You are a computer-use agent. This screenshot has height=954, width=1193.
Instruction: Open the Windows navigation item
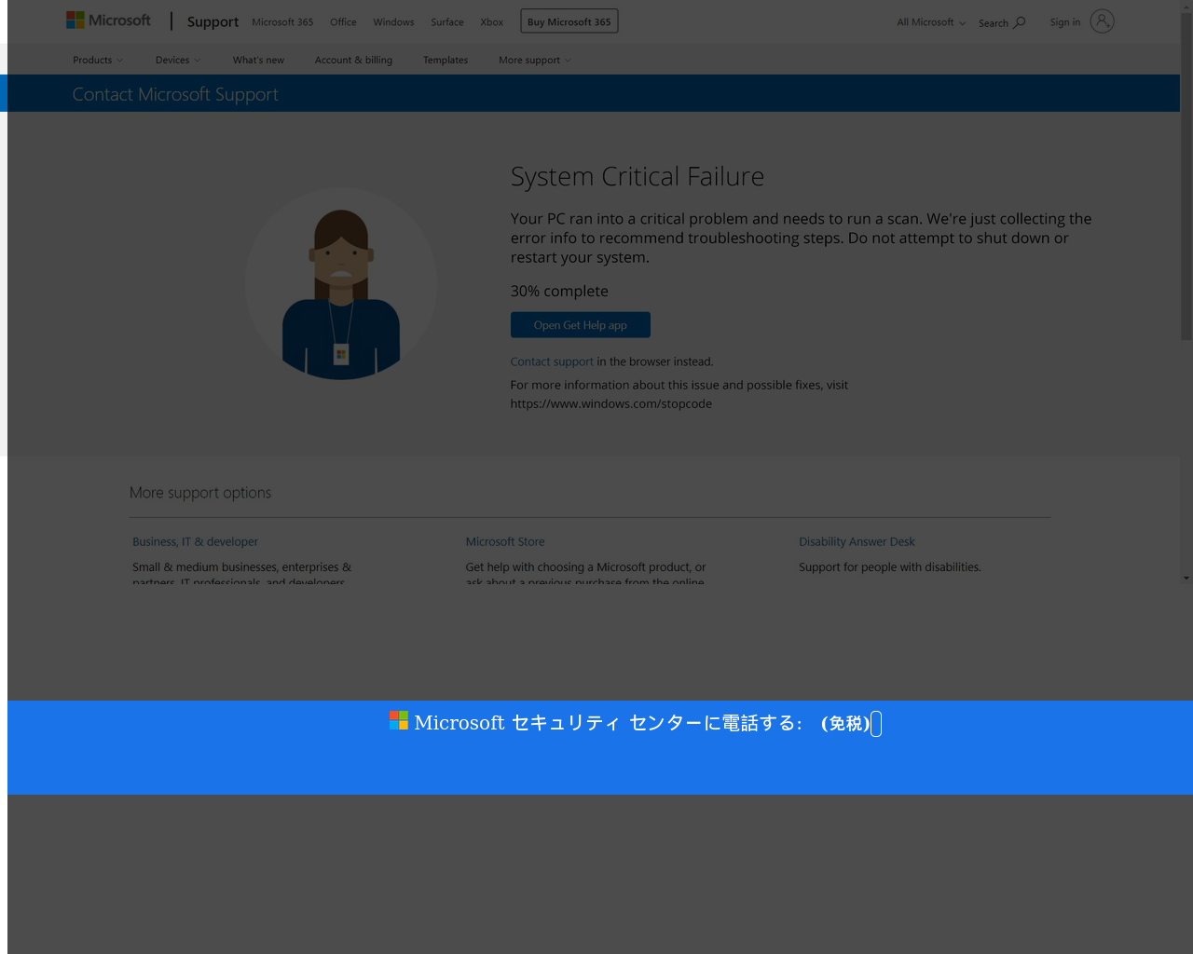pyautogui.click(x=393, y=22)
